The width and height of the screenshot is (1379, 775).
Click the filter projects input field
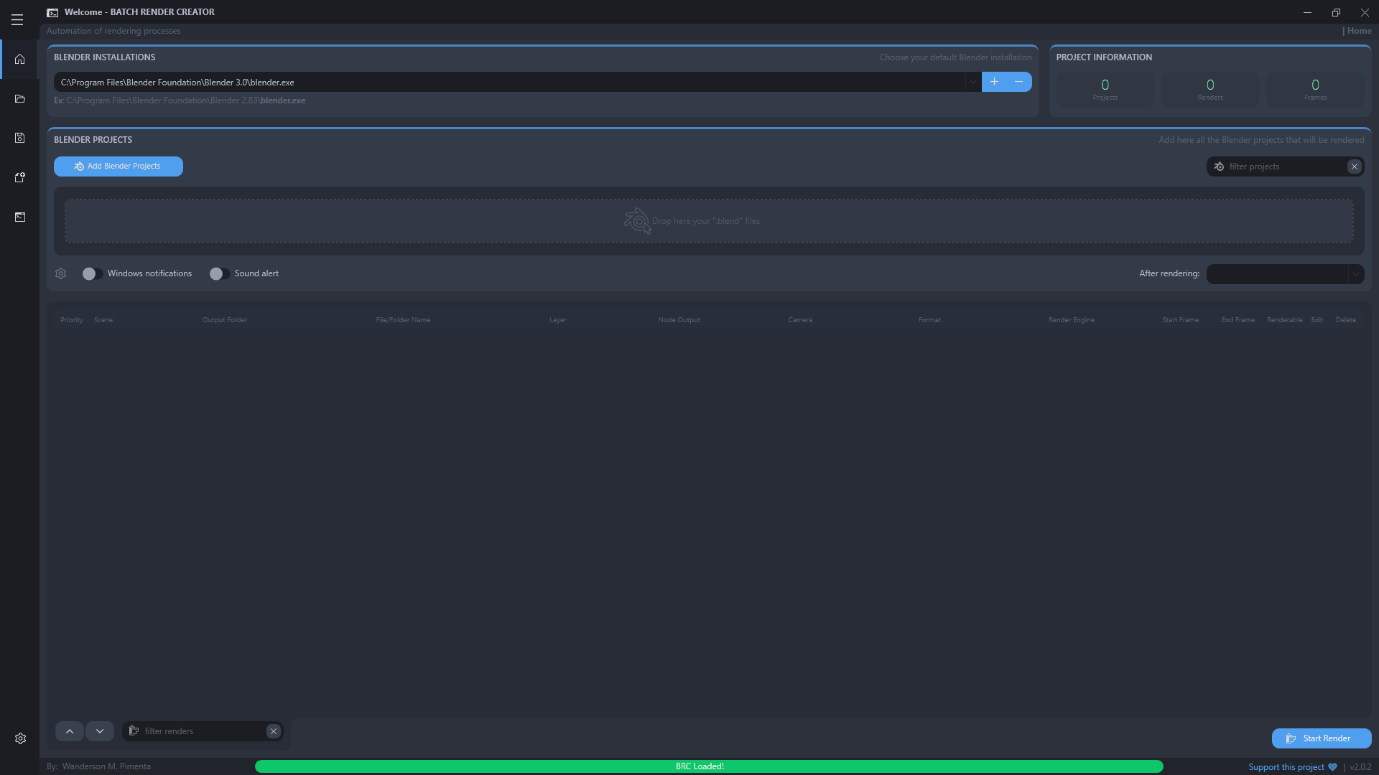pyautogui.click(x=1278, y=166)
